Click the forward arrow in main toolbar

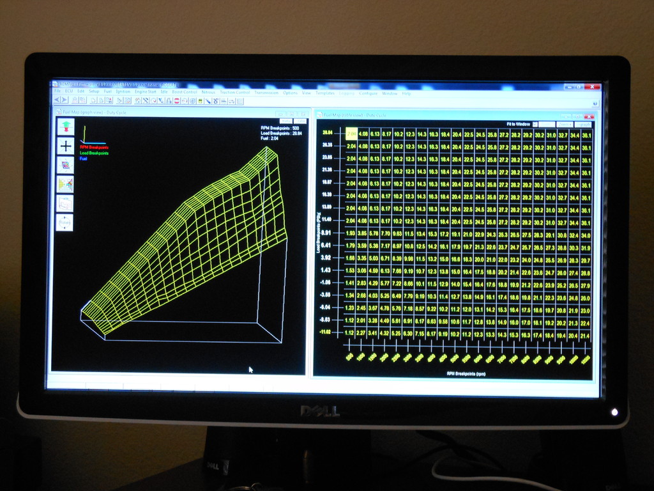(64, 100)
